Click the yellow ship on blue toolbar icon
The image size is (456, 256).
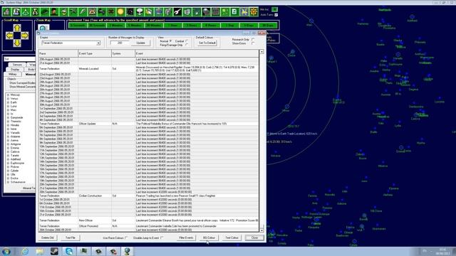click(244, 12)
